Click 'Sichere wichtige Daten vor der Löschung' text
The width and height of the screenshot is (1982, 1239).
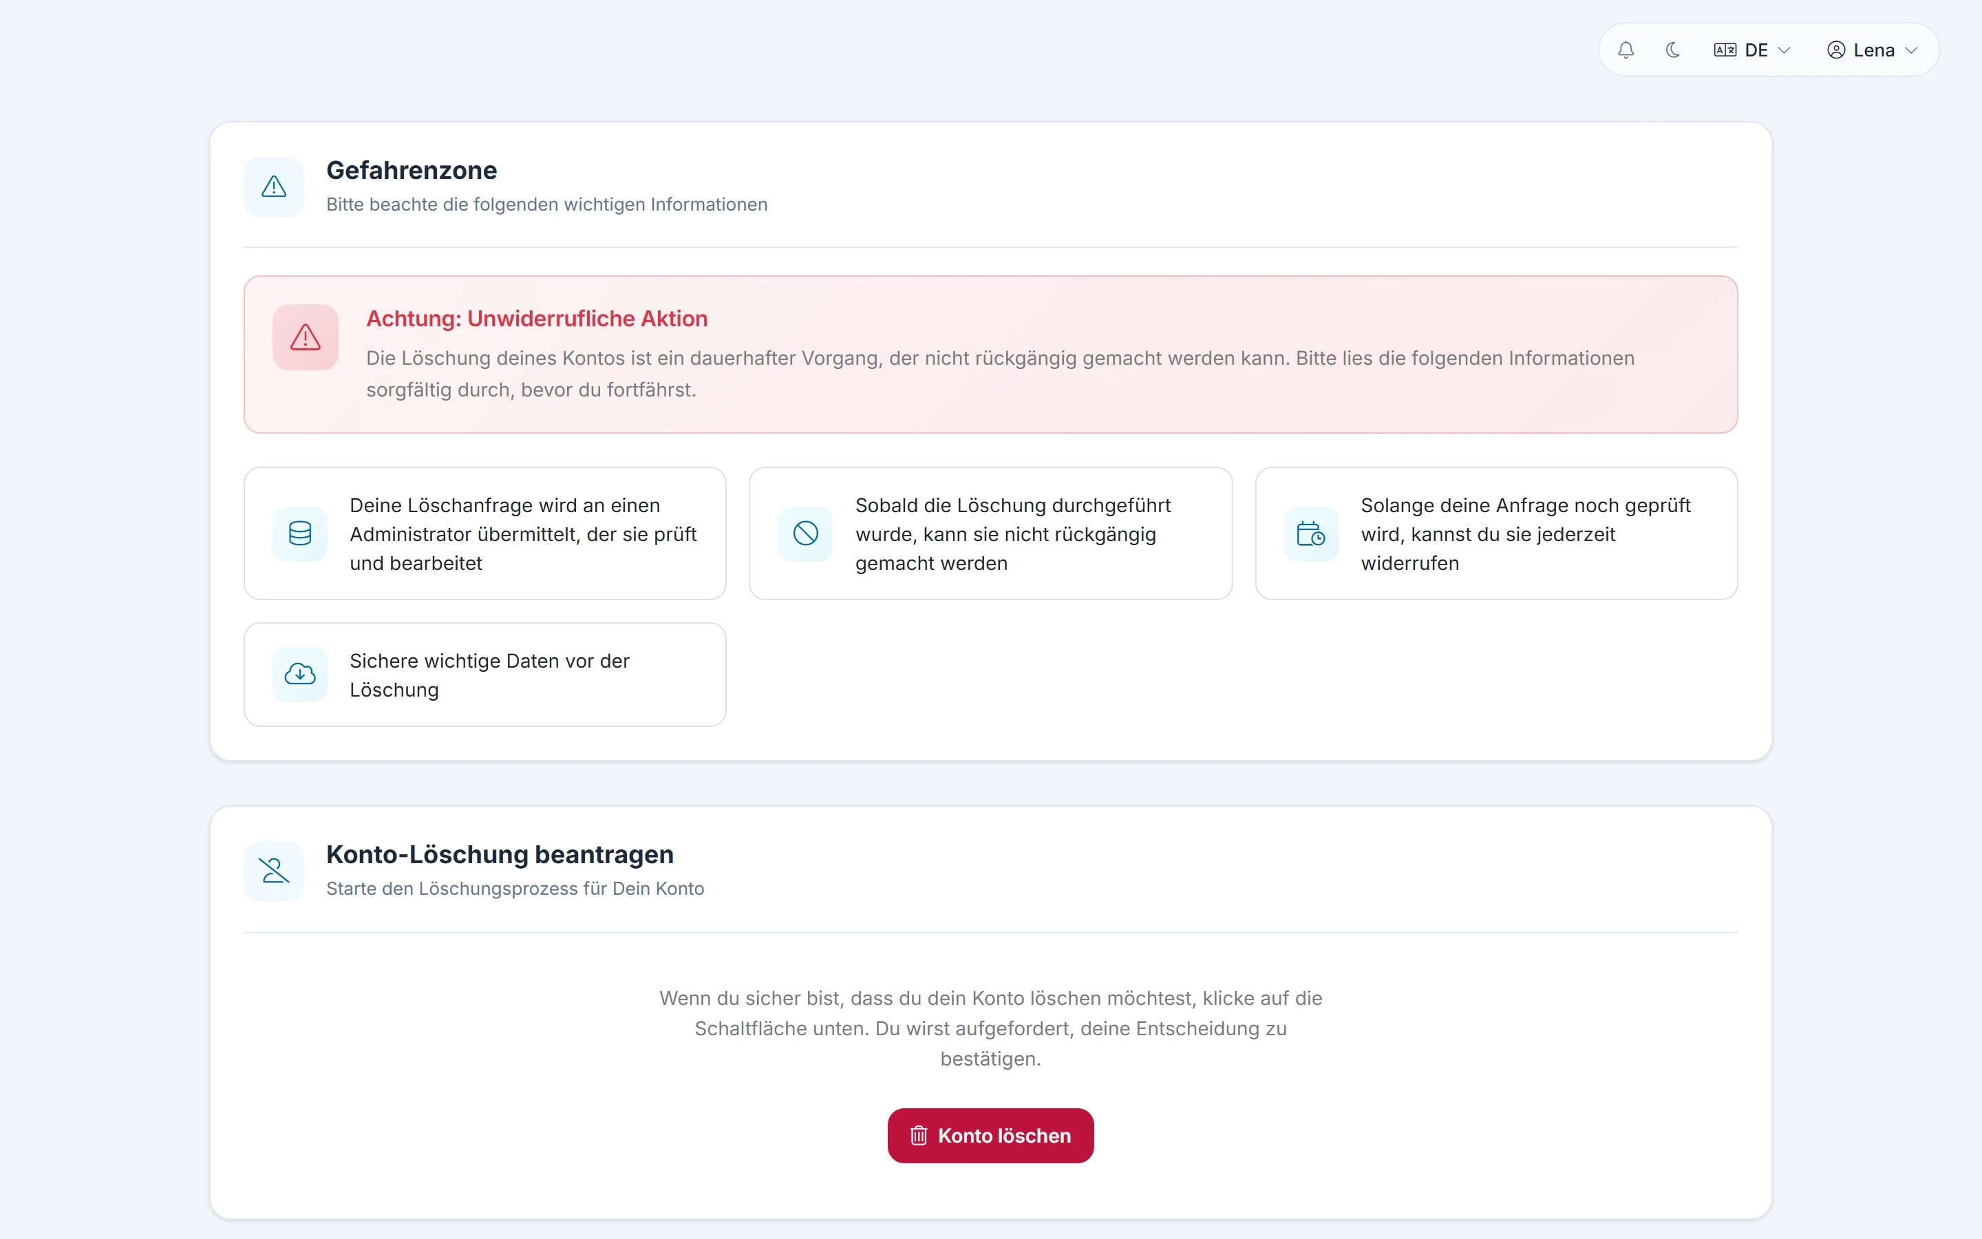coord(490,675)
